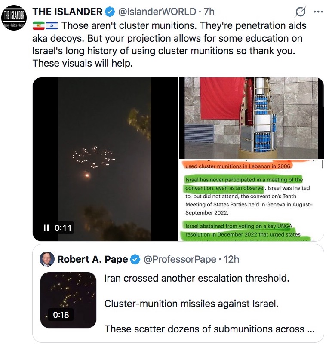
Task: Pause the video showing 0:11
Action: pos(46,228)
